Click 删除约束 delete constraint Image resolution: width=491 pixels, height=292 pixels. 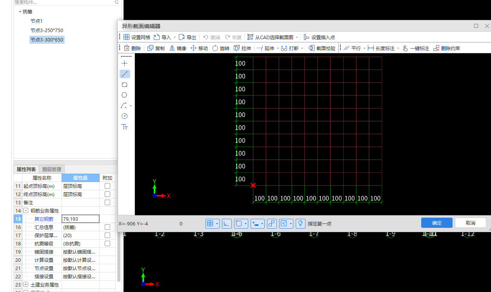pos(447,48)
